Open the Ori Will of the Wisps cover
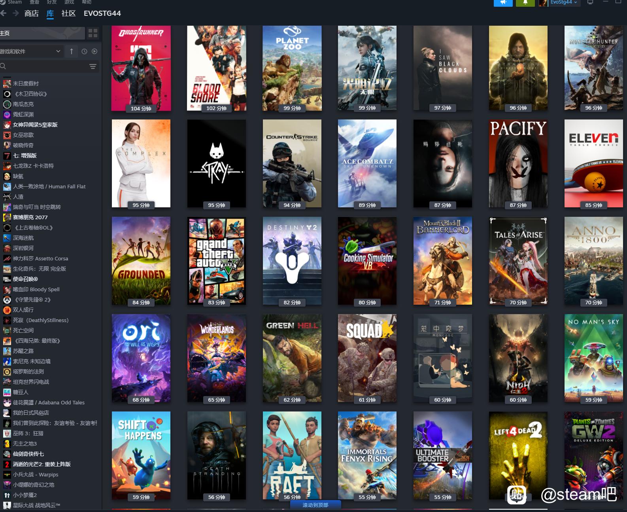The width and height of the screenshot is (627, 512). 141,358
